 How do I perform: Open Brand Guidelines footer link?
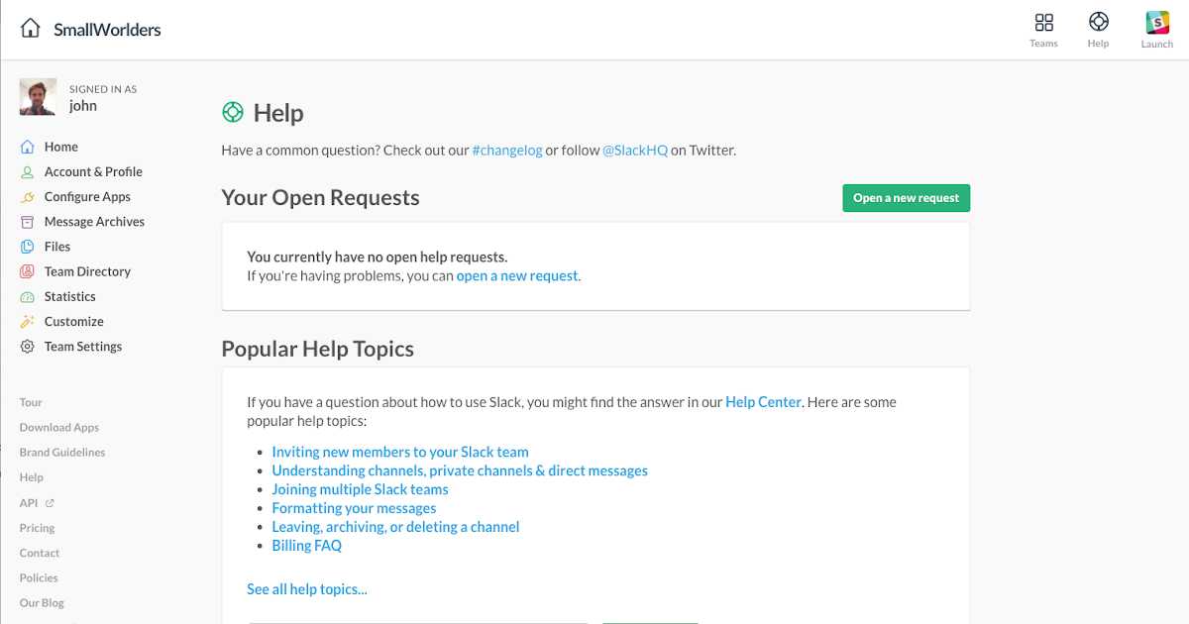(x=62, y=453)
